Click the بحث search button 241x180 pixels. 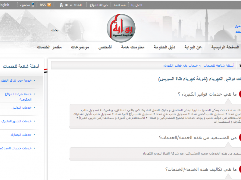click(x=55, y=30)
